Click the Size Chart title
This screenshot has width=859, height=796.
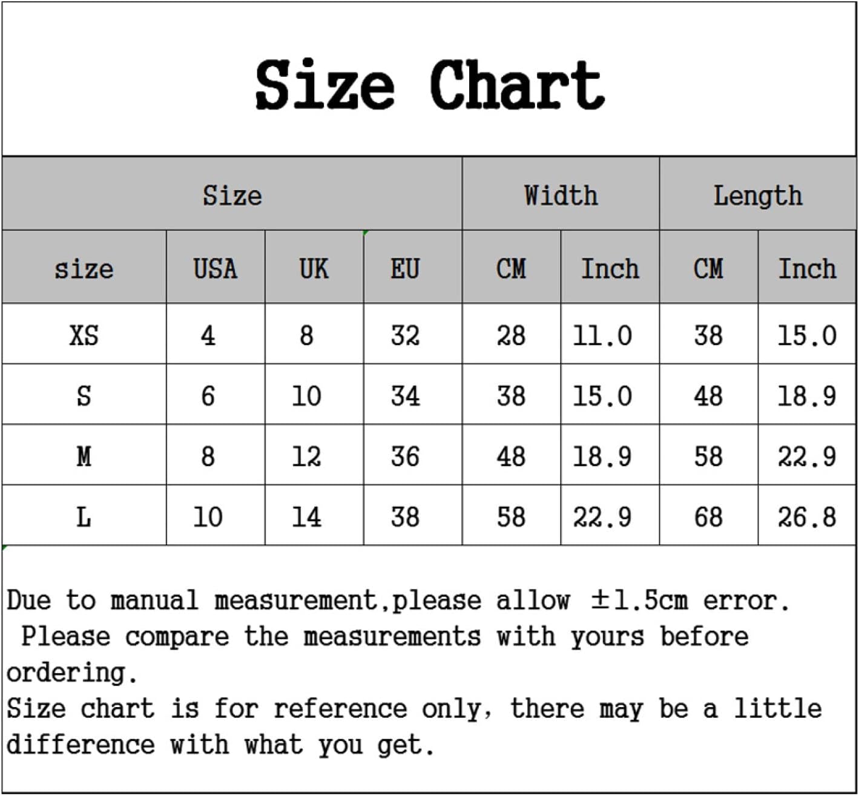click(429, 85)
